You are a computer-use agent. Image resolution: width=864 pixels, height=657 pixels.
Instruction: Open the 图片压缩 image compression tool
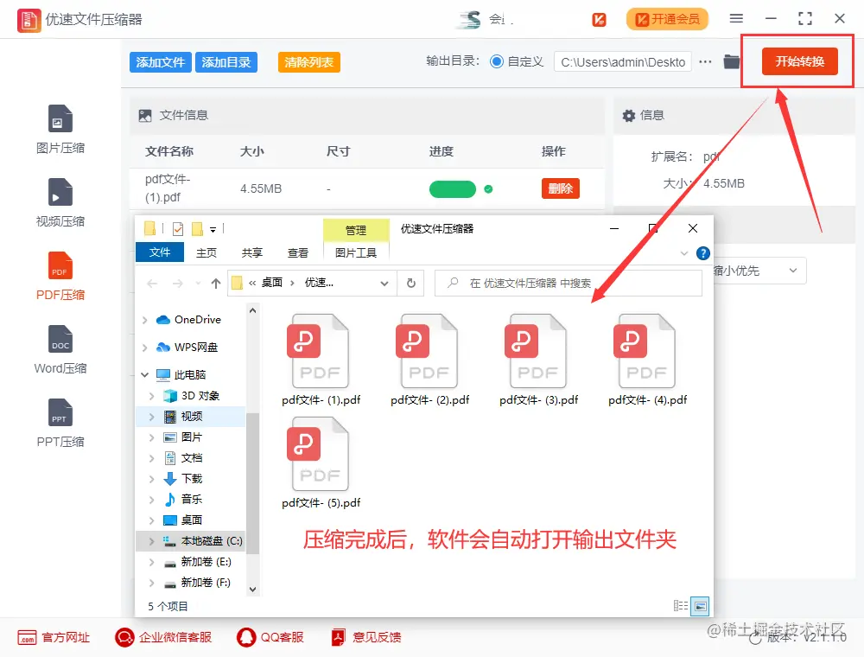pos(60,130)
